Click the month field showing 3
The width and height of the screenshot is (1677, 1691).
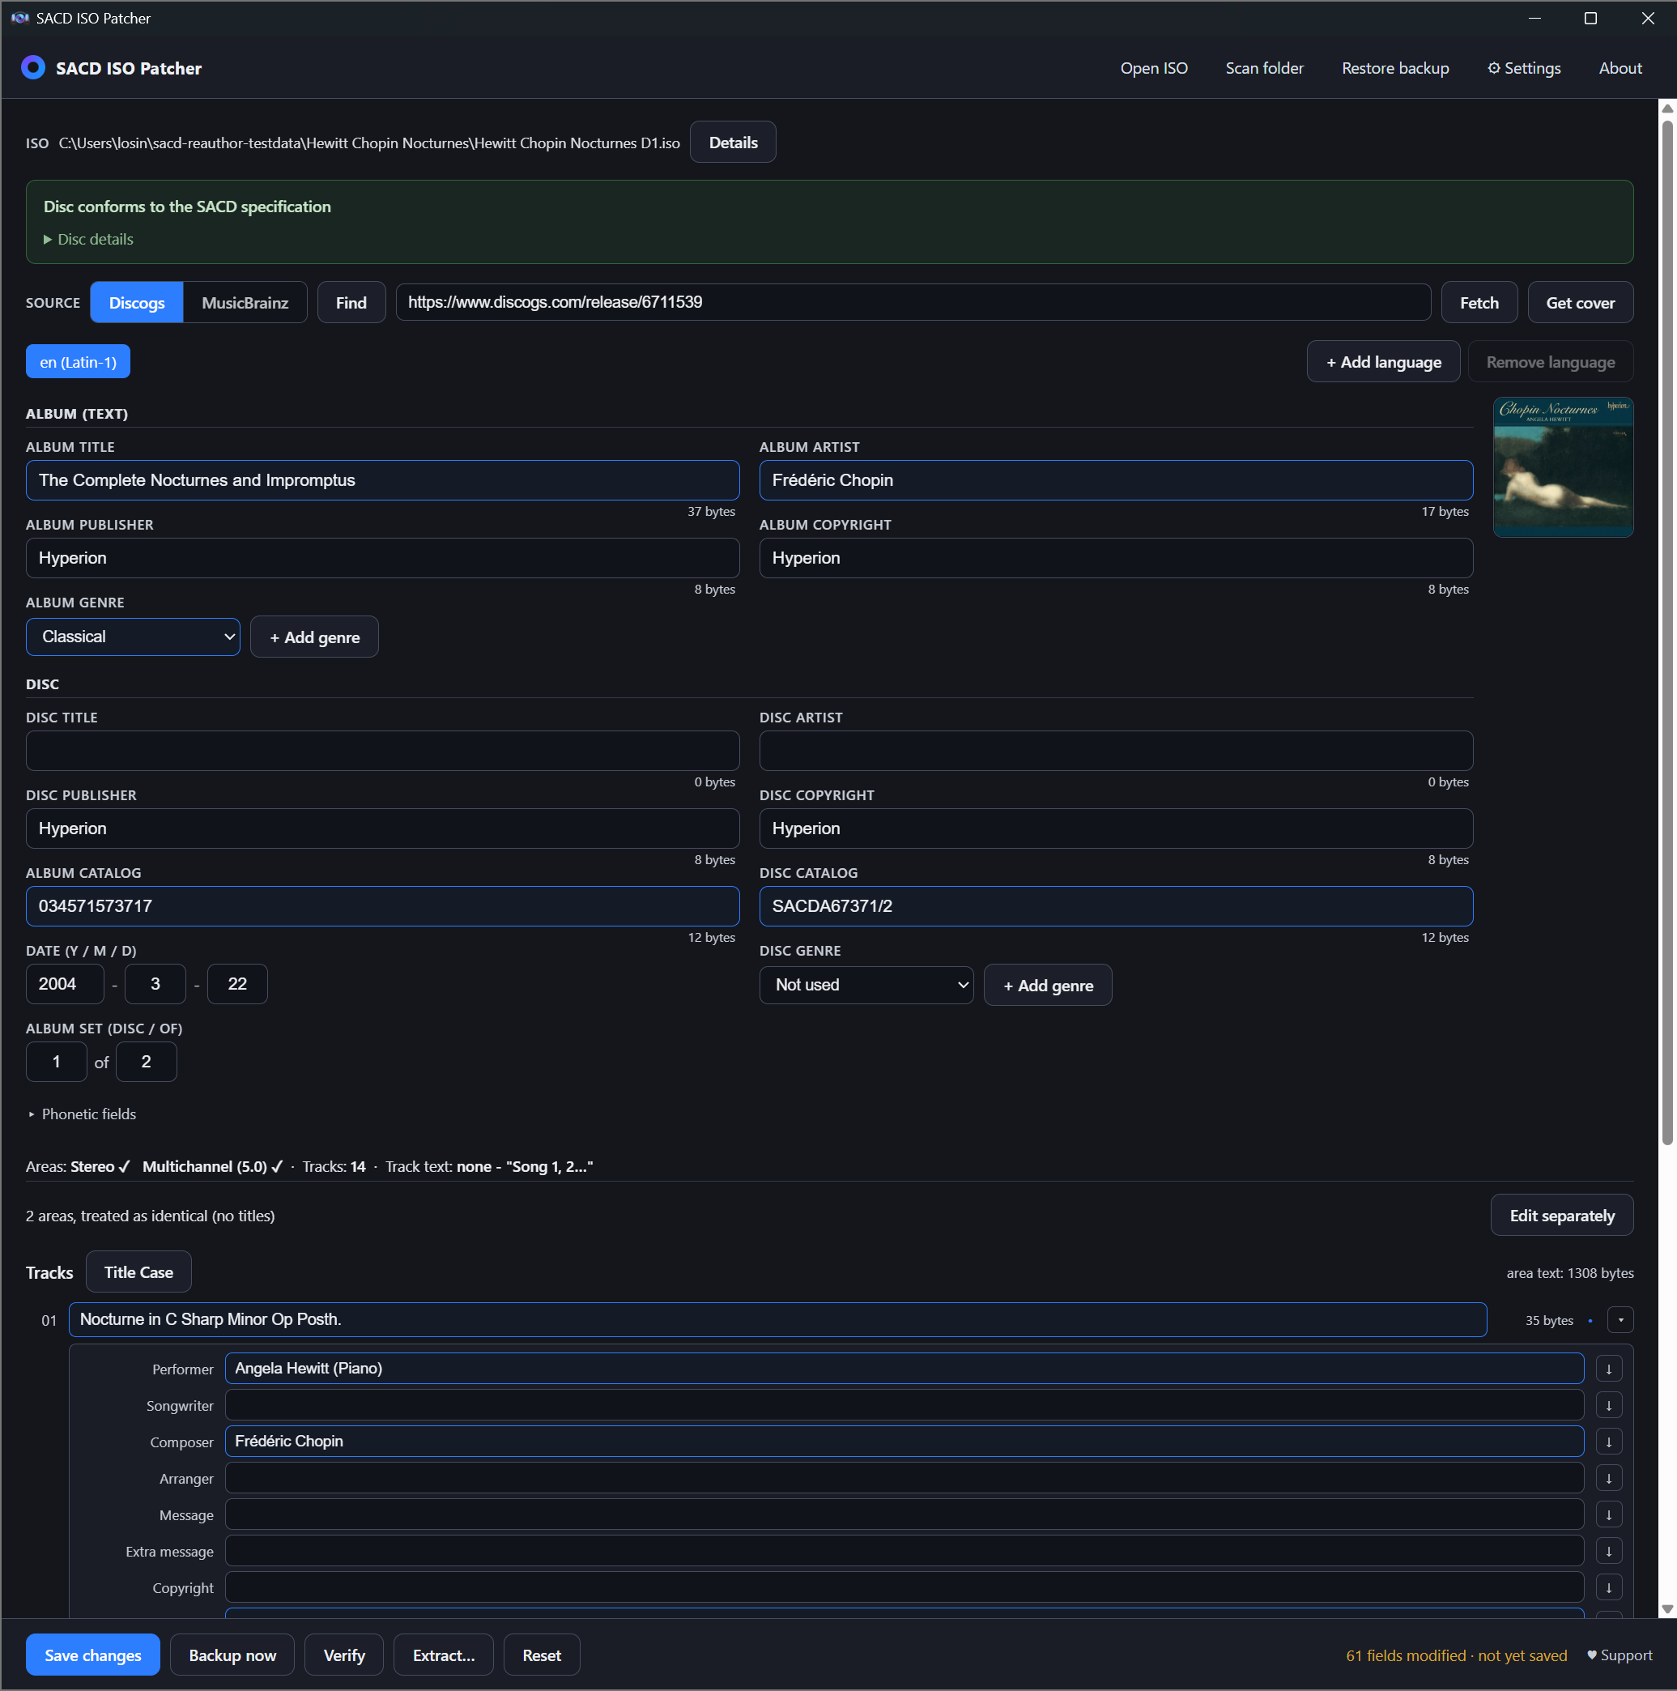tap(155, 984)
